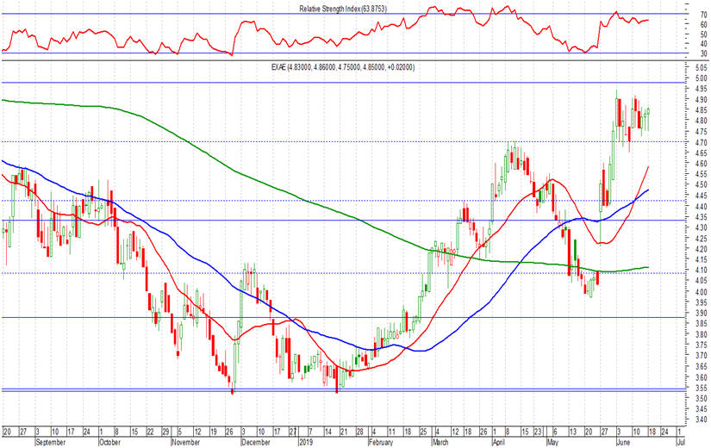
Task: Select the May month label
Action: pyautogui.click(x=552, y=442)
